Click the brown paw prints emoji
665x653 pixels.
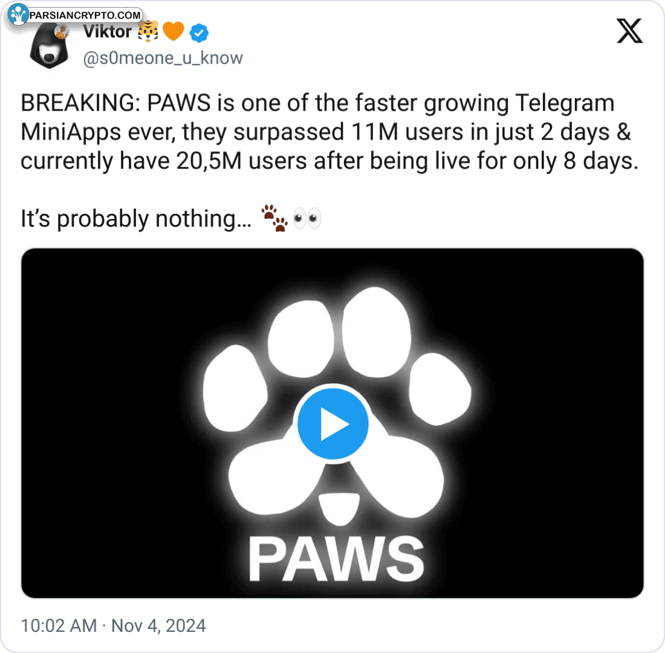pos(274,218)
